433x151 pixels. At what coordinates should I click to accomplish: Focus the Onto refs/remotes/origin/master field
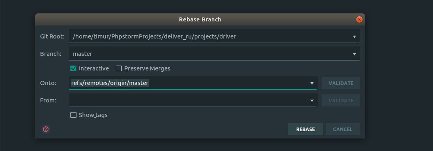click(x=193, y=83)
